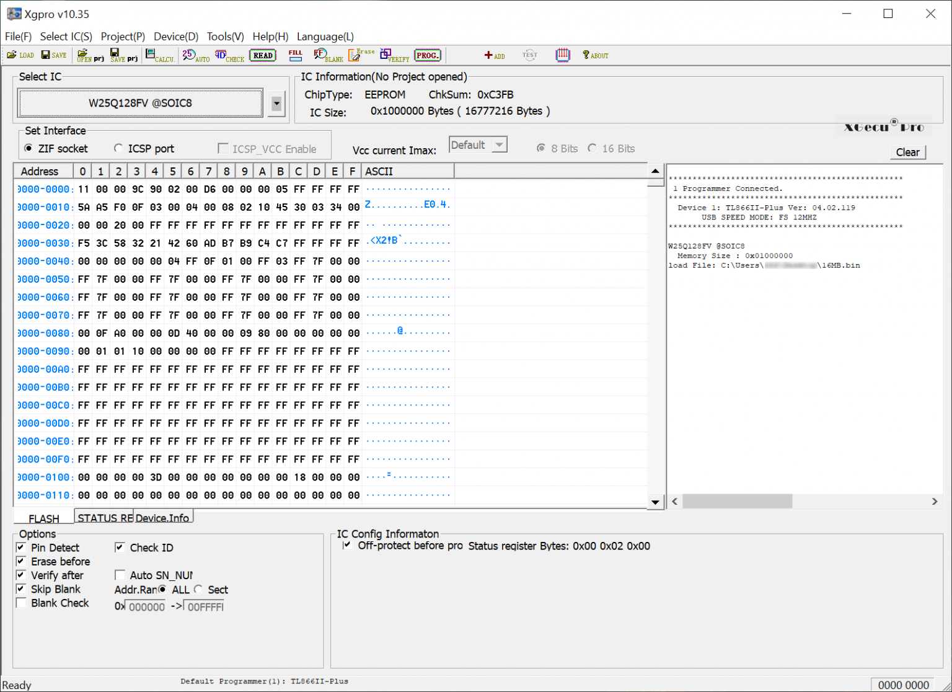Click the red plus ADD icon

(495, 55)
